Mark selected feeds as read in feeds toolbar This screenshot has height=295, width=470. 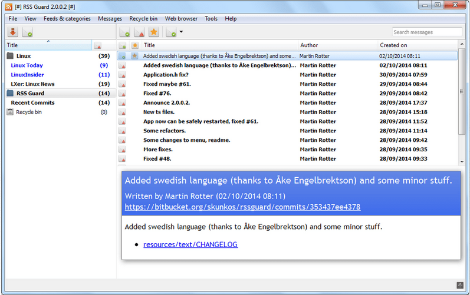click(27, 32)
